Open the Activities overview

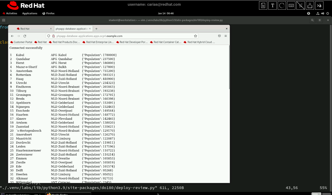[10, 14]
